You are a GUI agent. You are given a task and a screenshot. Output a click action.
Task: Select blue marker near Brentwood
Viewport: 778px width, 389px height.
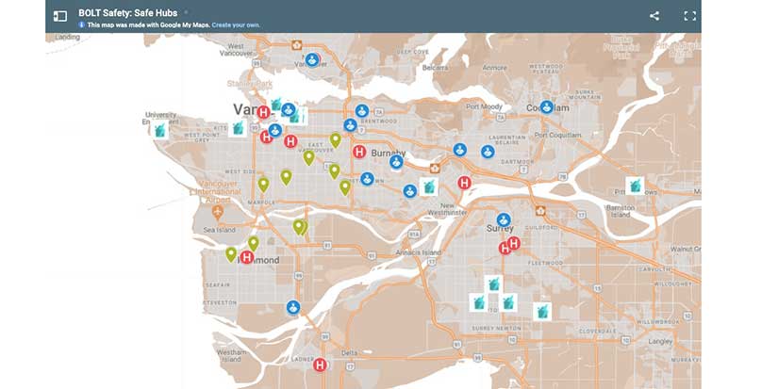pyautogui.click(x=360, y=110)
